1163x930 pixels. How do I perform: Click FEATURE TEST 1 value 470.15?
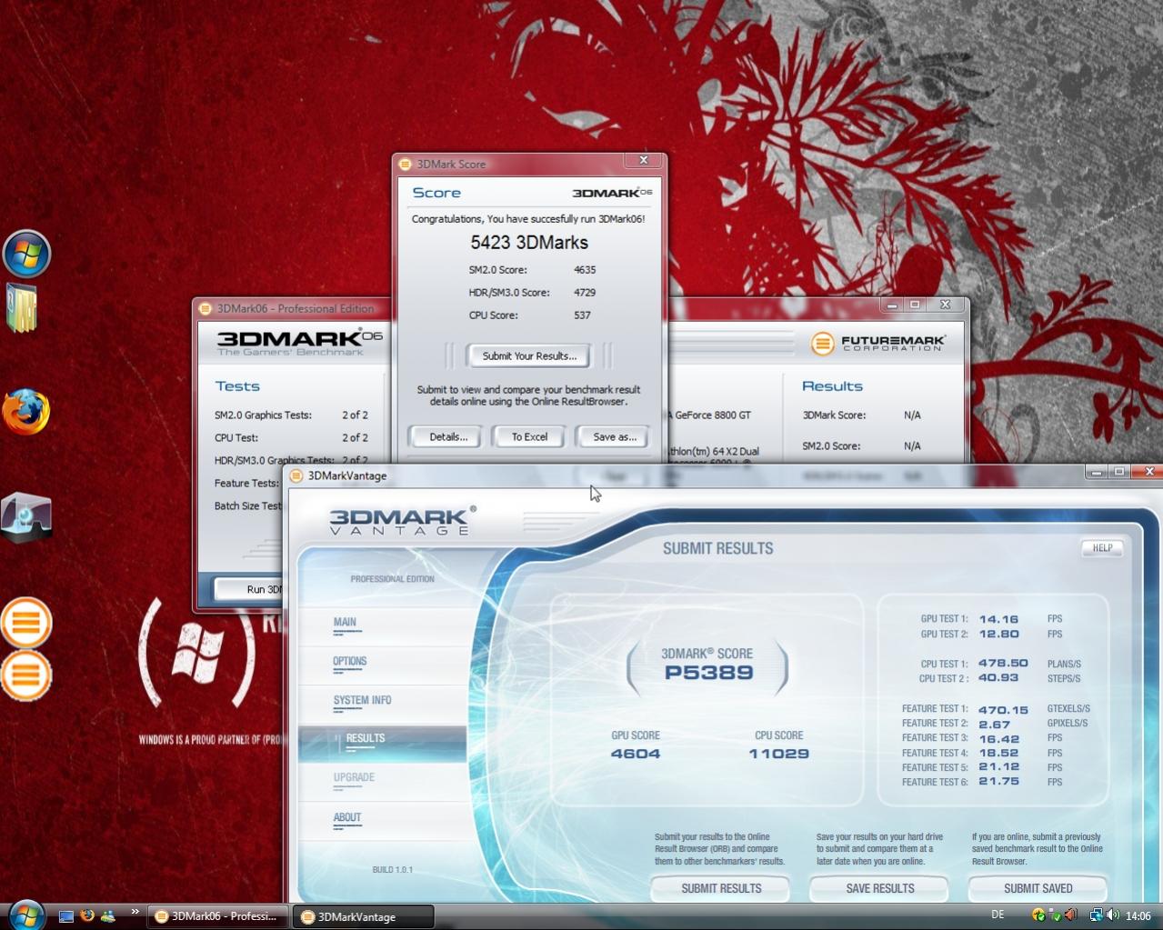(x=1003, y=709)
